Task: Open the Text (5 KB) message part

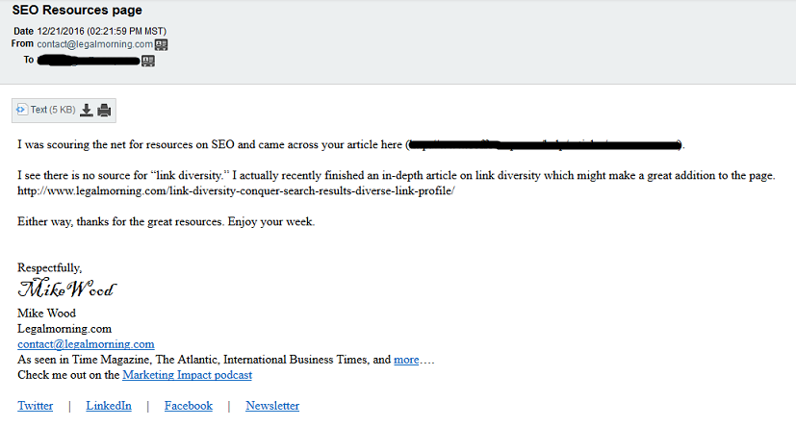Action: click(52, 110)
